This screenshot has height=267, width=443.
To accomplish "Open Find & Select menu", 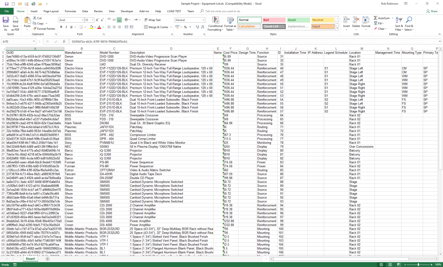I will [409, 24].
